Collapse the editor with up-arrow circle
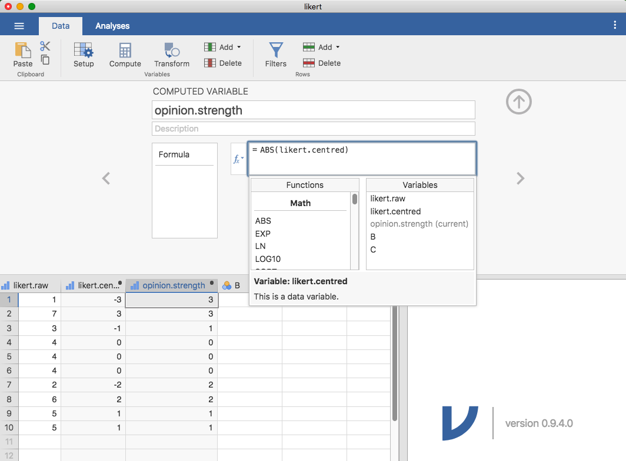Viewport: 626px width, 461px height. click(x=518, y=102)
